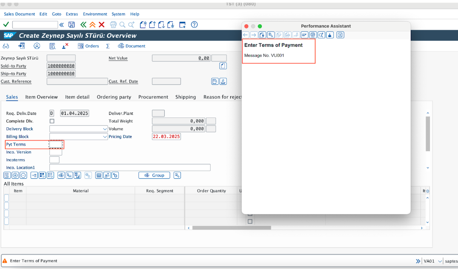The width and height of the screenshot is (458, 269).
Task: Save the sales document with the floppy icon
Action: [x=71, y=25]
